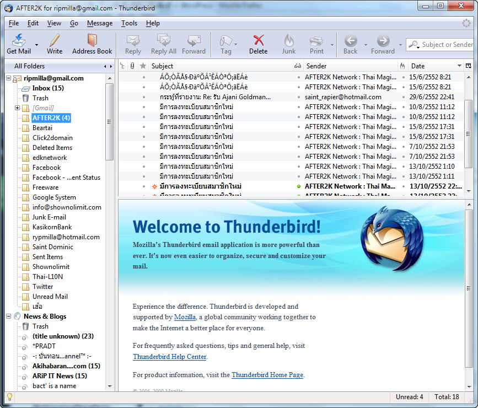
Task: Toggle the thread view column header
Action: (122, 66)
